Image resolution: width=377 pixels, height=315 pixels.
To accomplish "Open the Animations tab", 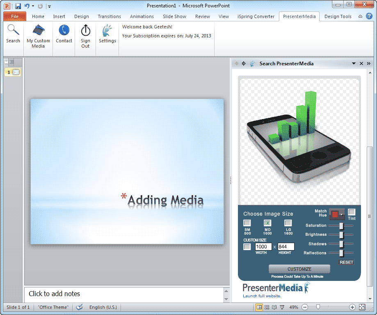I will [x=142, y=16].
